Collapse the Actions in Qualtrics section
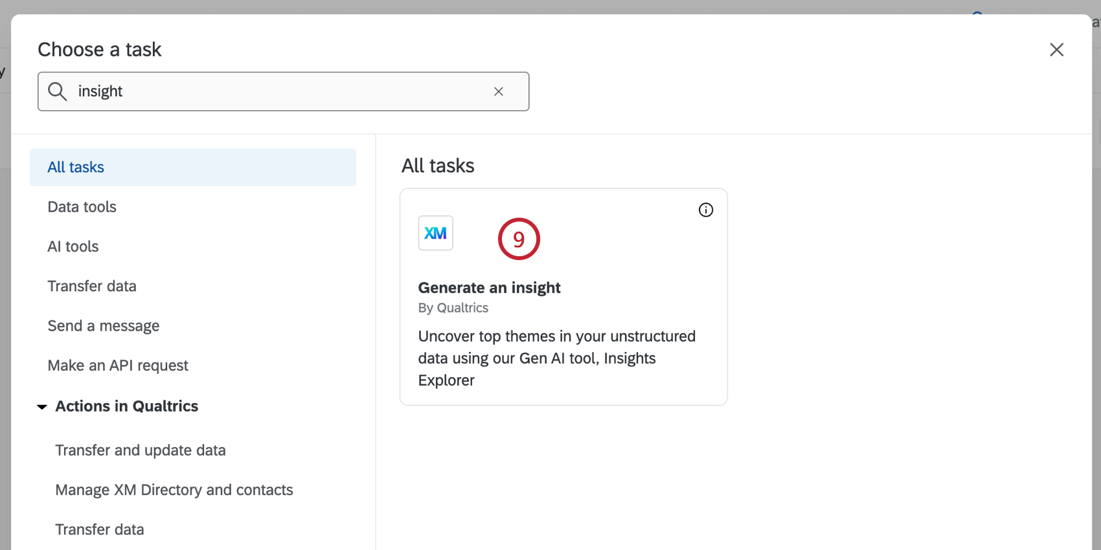 click(42, 407)
